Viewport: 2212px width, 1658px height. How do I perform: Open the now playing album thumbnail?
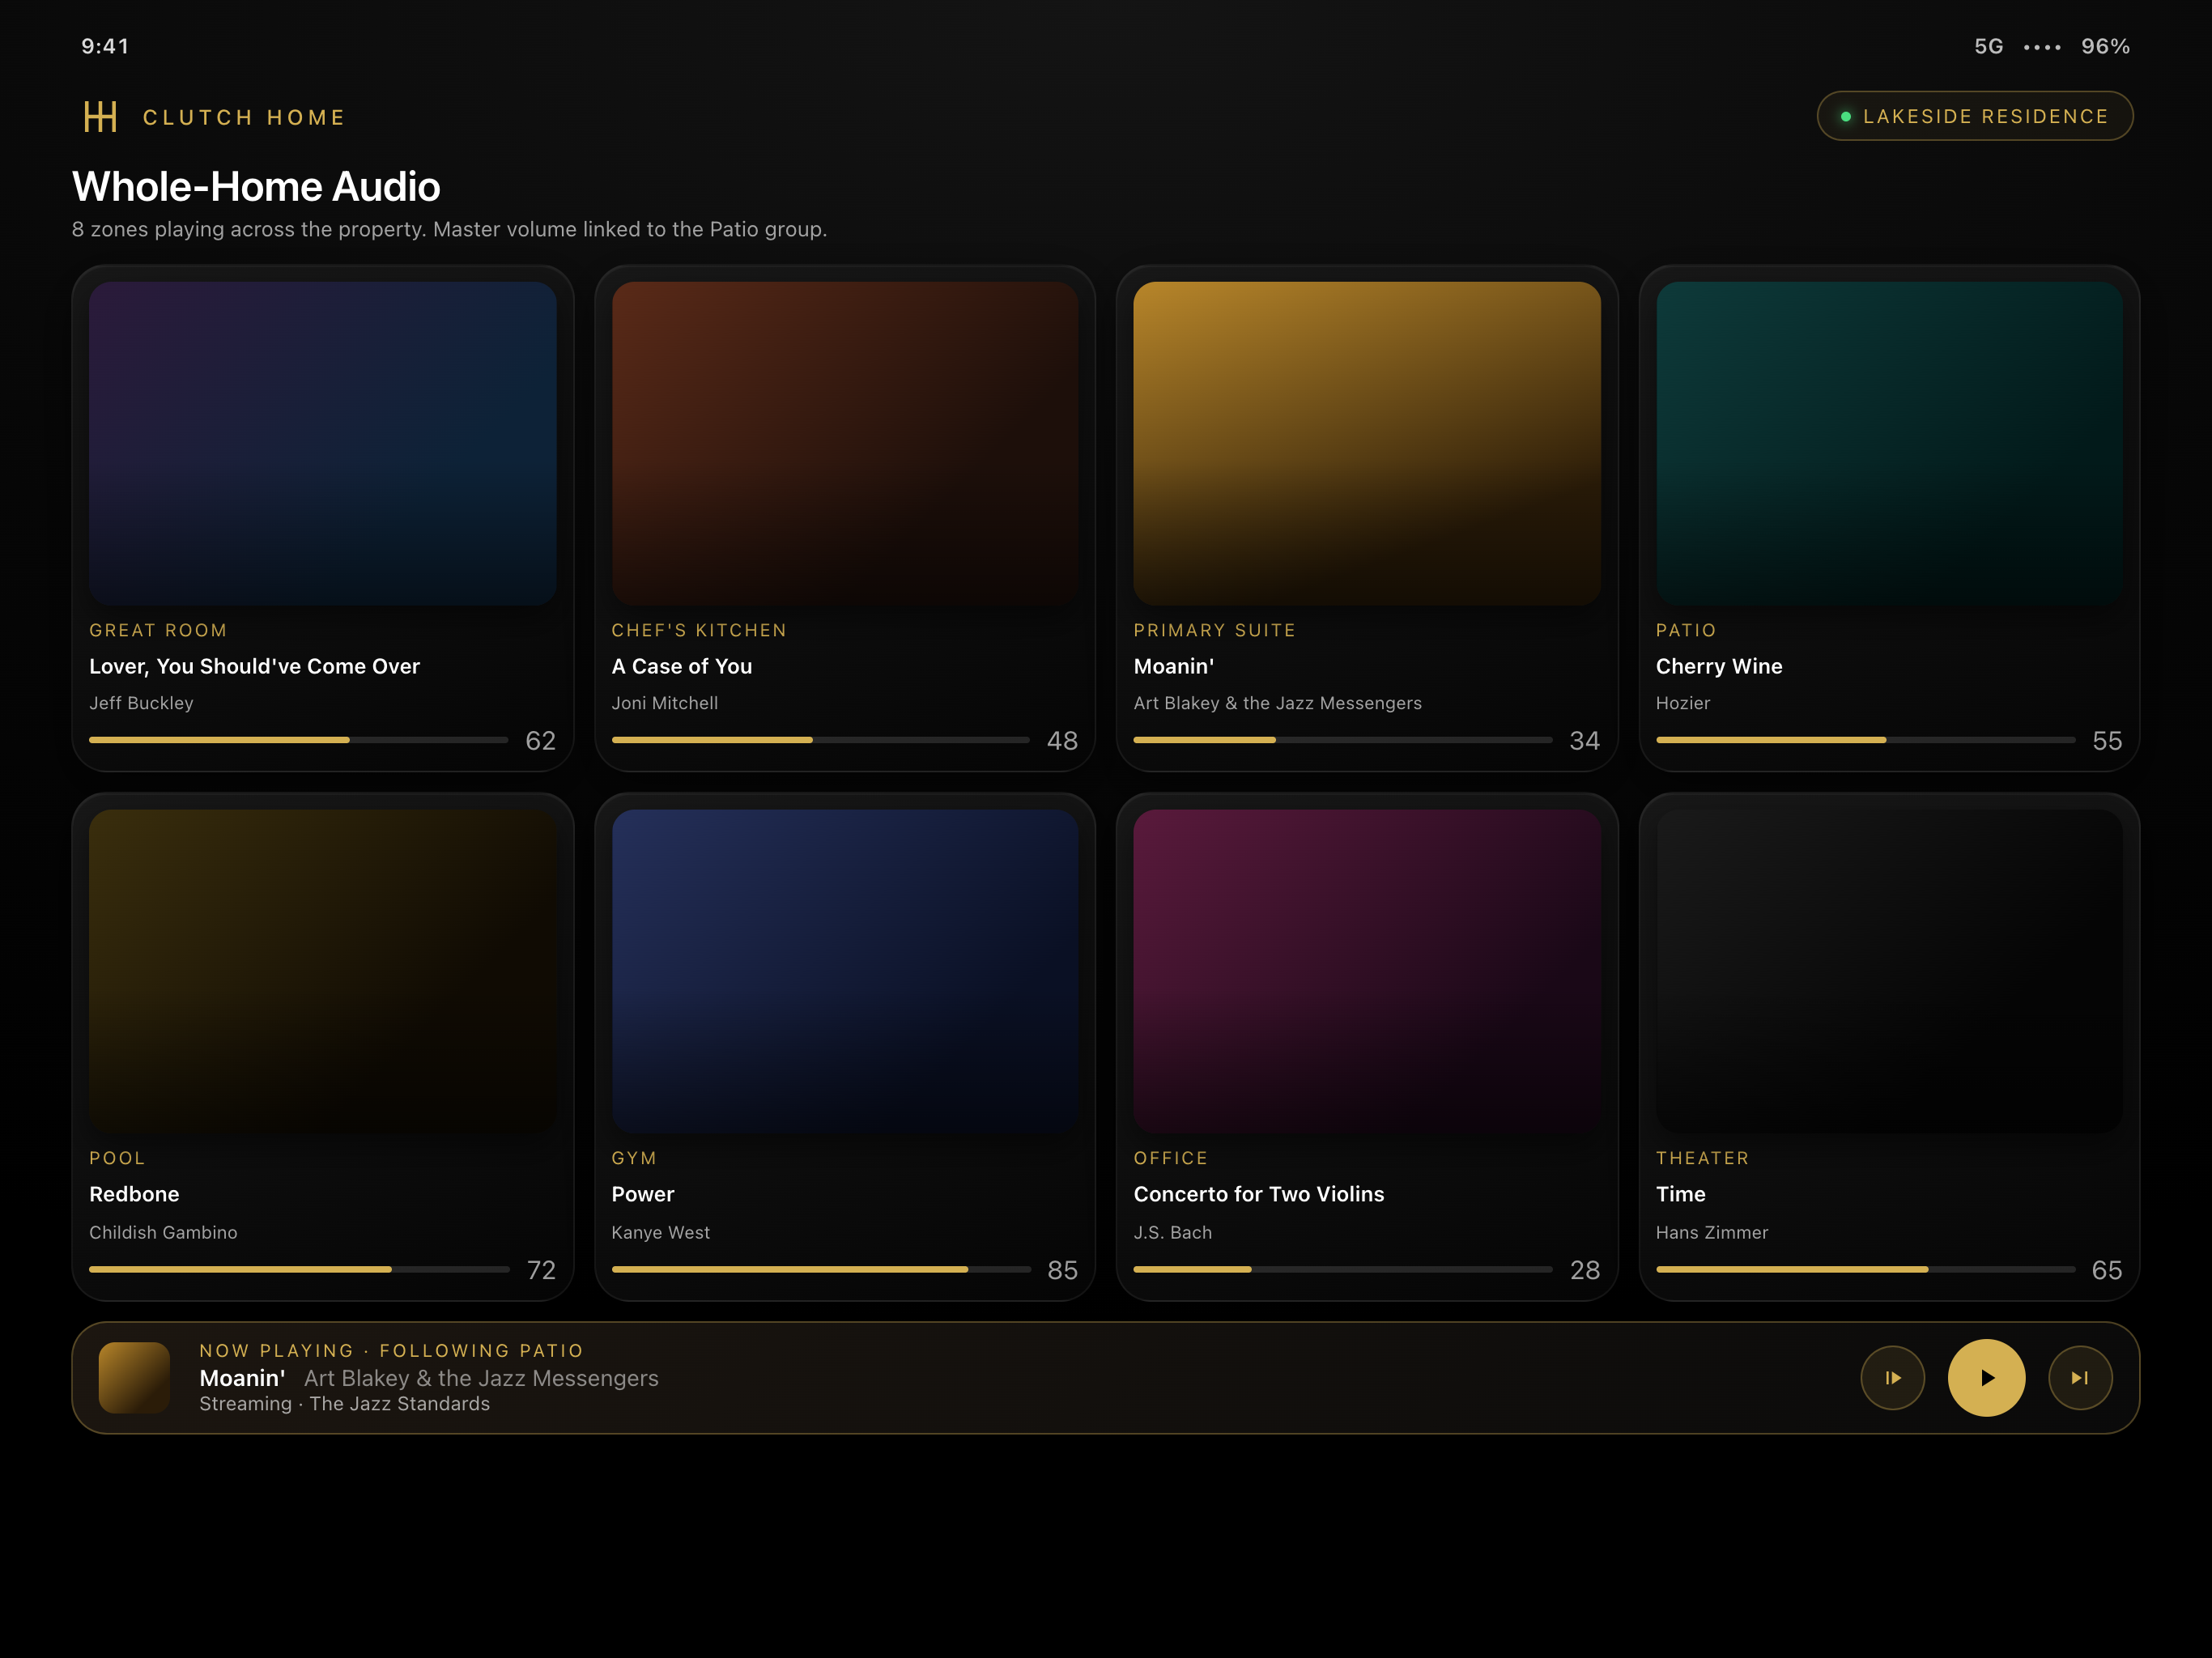coord(134,1378)
